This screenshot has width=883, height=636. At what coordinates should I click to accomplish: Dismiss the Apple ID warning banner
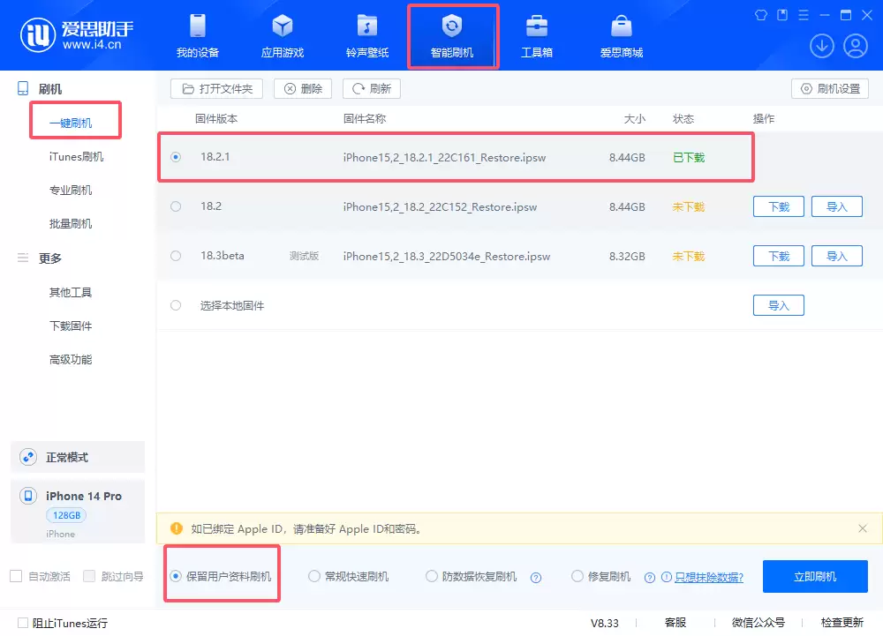[x=863, y=528]
